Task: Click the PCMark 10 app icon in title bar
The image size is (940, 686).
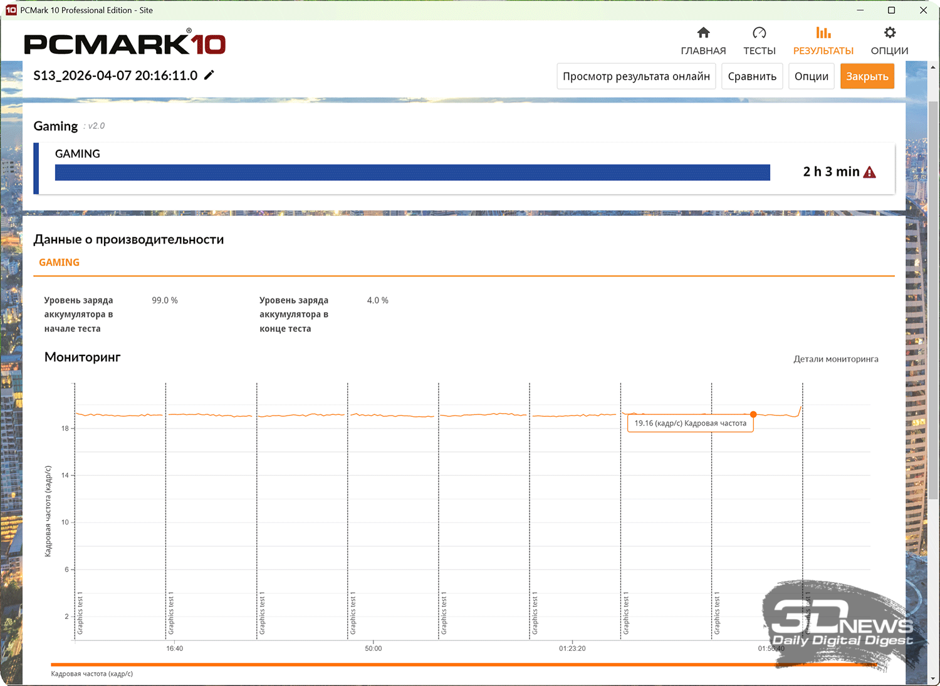Action: (x=11, y=10)
